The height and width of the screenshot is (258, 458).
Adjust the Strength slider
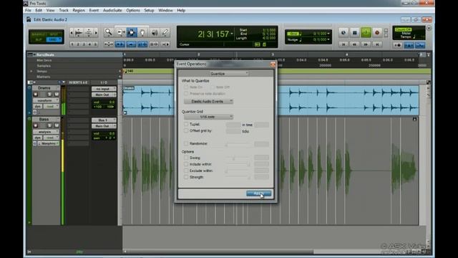point(249,177)
